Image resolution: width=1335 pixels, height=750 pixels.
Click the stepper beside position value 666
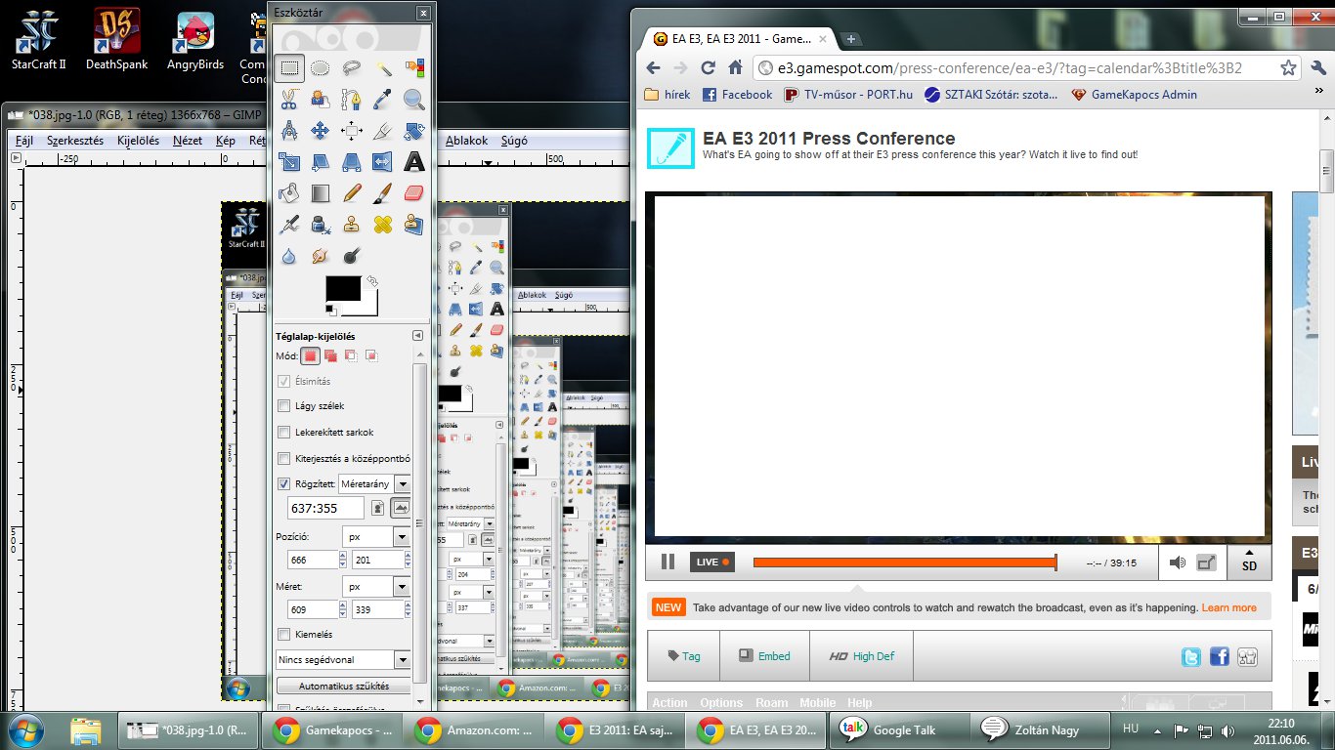click(x=342, y=560)
